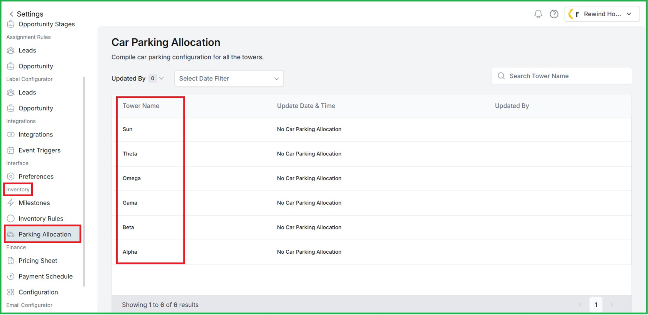
Task: Click Showing 1 to 6 of 6 results
Action: pyautogui.click(x=160, y=305)
